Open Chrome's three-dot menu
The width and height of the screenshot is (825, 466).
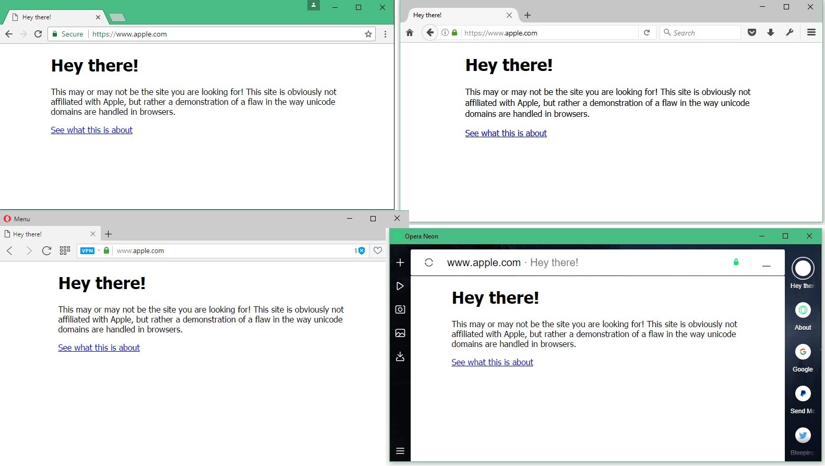tap(385, 34)
